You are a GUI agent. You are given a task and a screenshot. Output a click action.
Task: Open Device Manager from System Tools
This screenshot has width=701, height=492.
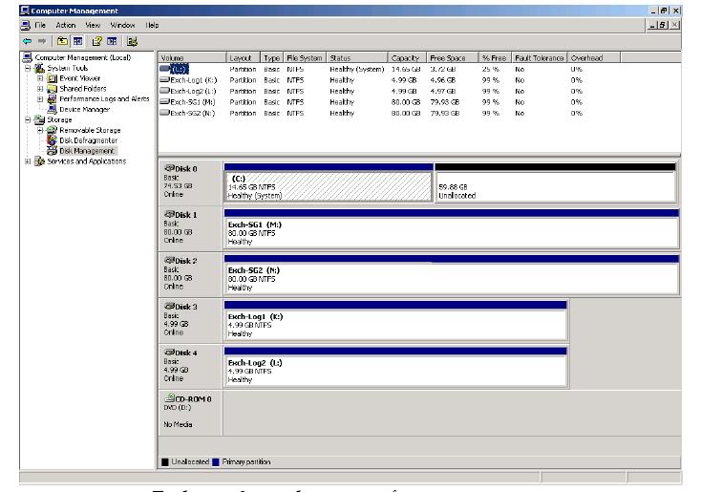(x=83, y=110)
